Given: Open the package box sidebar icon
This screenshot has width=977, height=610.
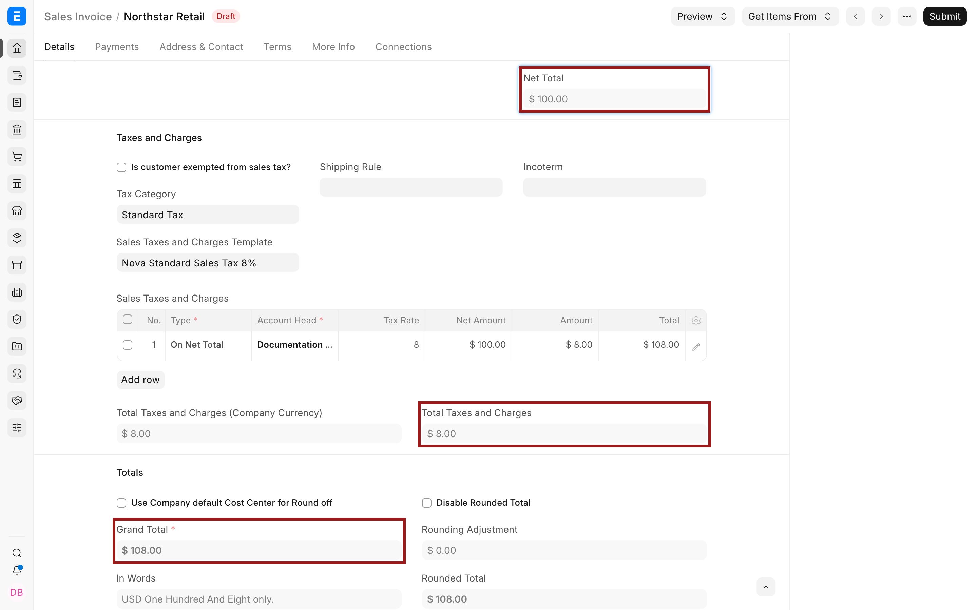Looking at the screenshot, I should (x=17, y=238).
